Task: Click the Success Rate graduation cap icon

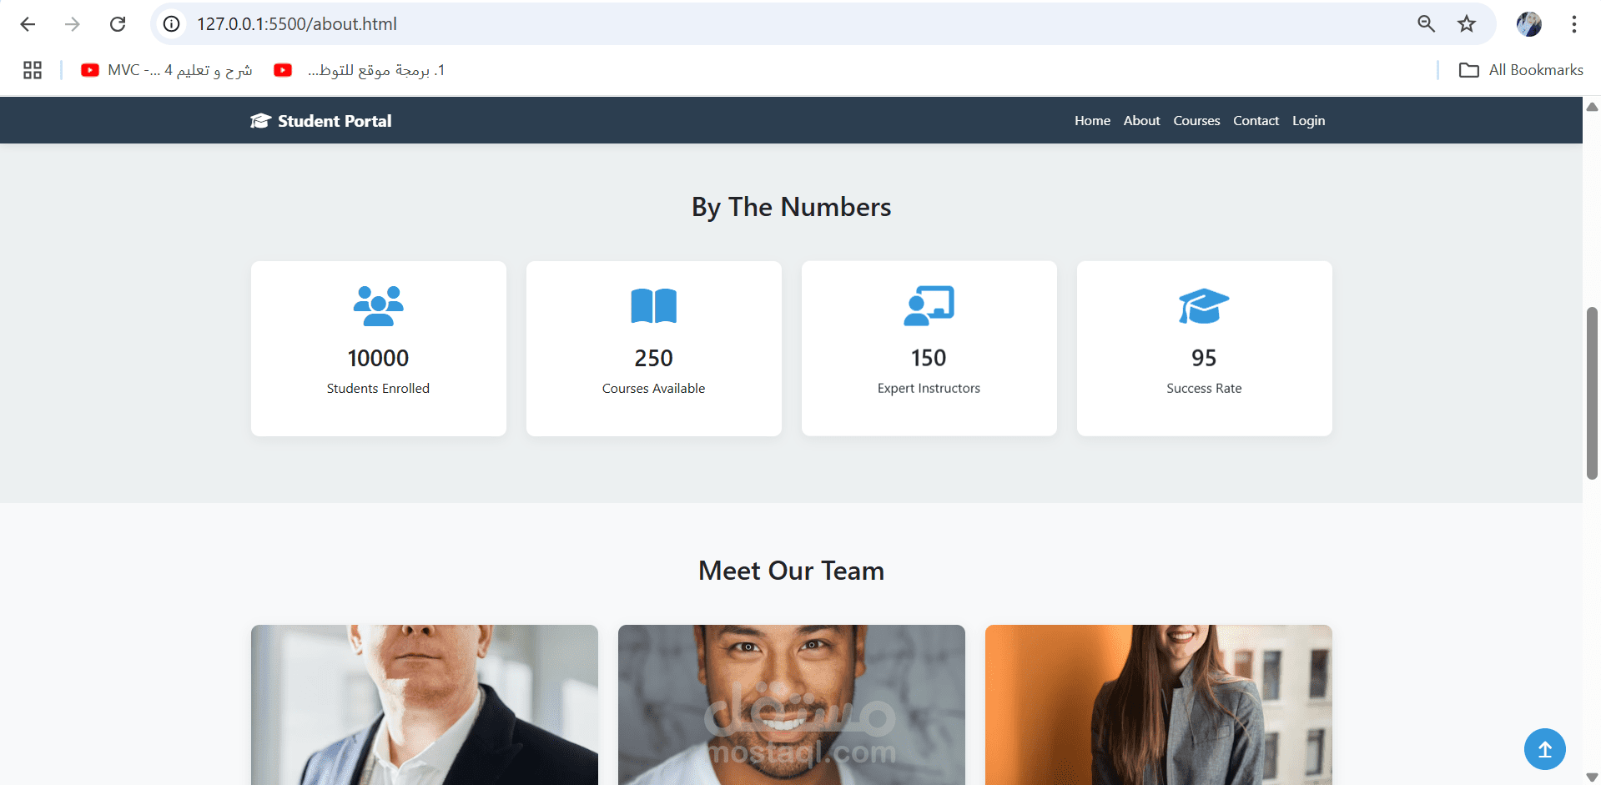Action: click(1204, 306)
